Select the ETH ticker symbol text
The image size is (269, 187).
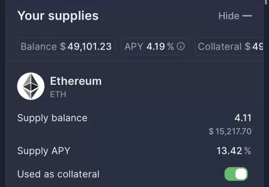point(58,94)
